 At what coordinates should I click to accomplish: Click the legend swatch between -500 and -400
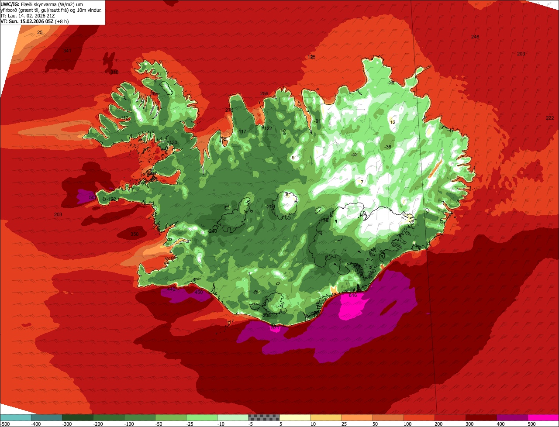(16, 417)
